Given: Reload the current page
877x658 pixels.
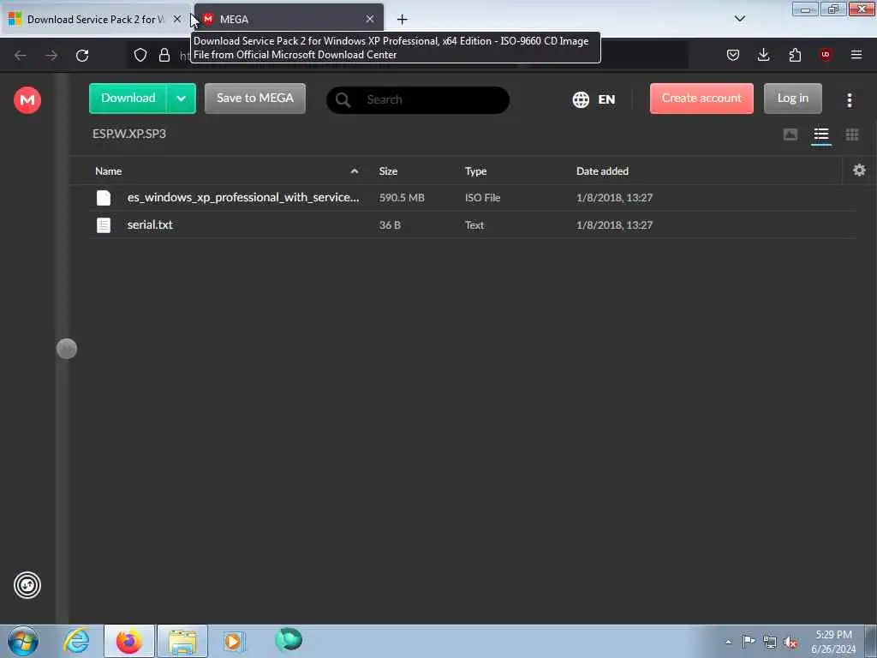Looking at the screenshot, I should pos(82,56).
